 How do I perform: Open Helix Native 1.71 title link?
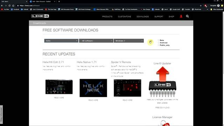(86, 62)
